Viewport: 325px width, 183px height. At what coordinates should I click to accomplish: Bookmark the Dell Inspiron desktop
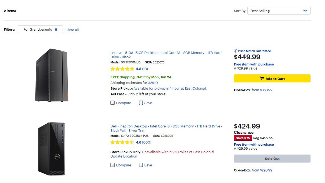(141, 165)
